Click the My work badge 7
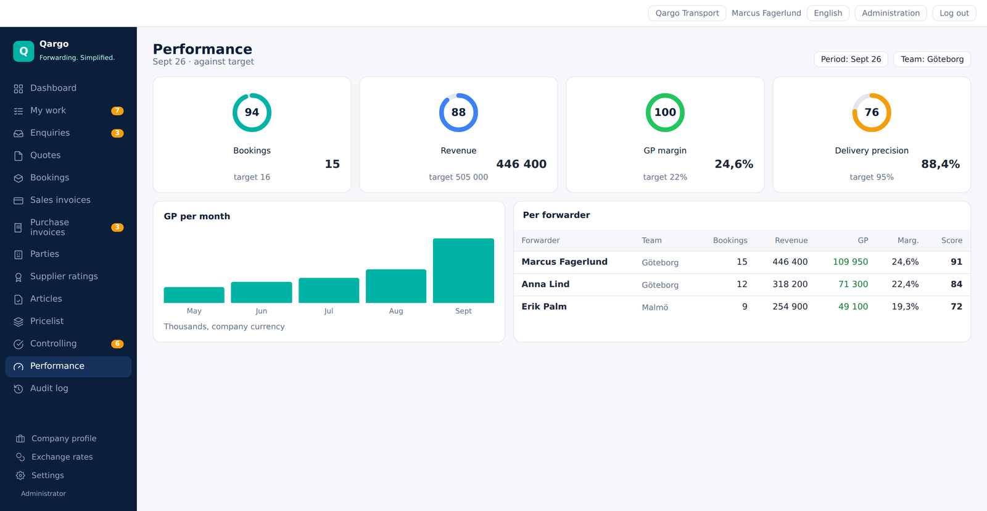This screenshot has width=987, height=511. tap(117, 111)
